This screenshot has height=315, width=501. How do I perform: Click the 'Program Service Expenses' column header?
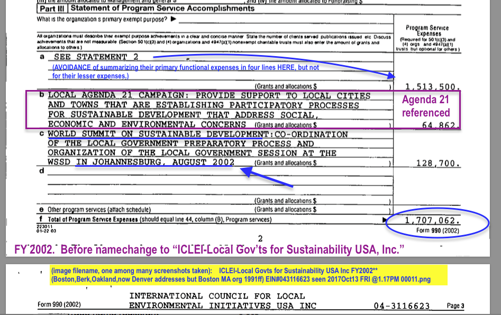pyautogui.click(x=427, y=31)
